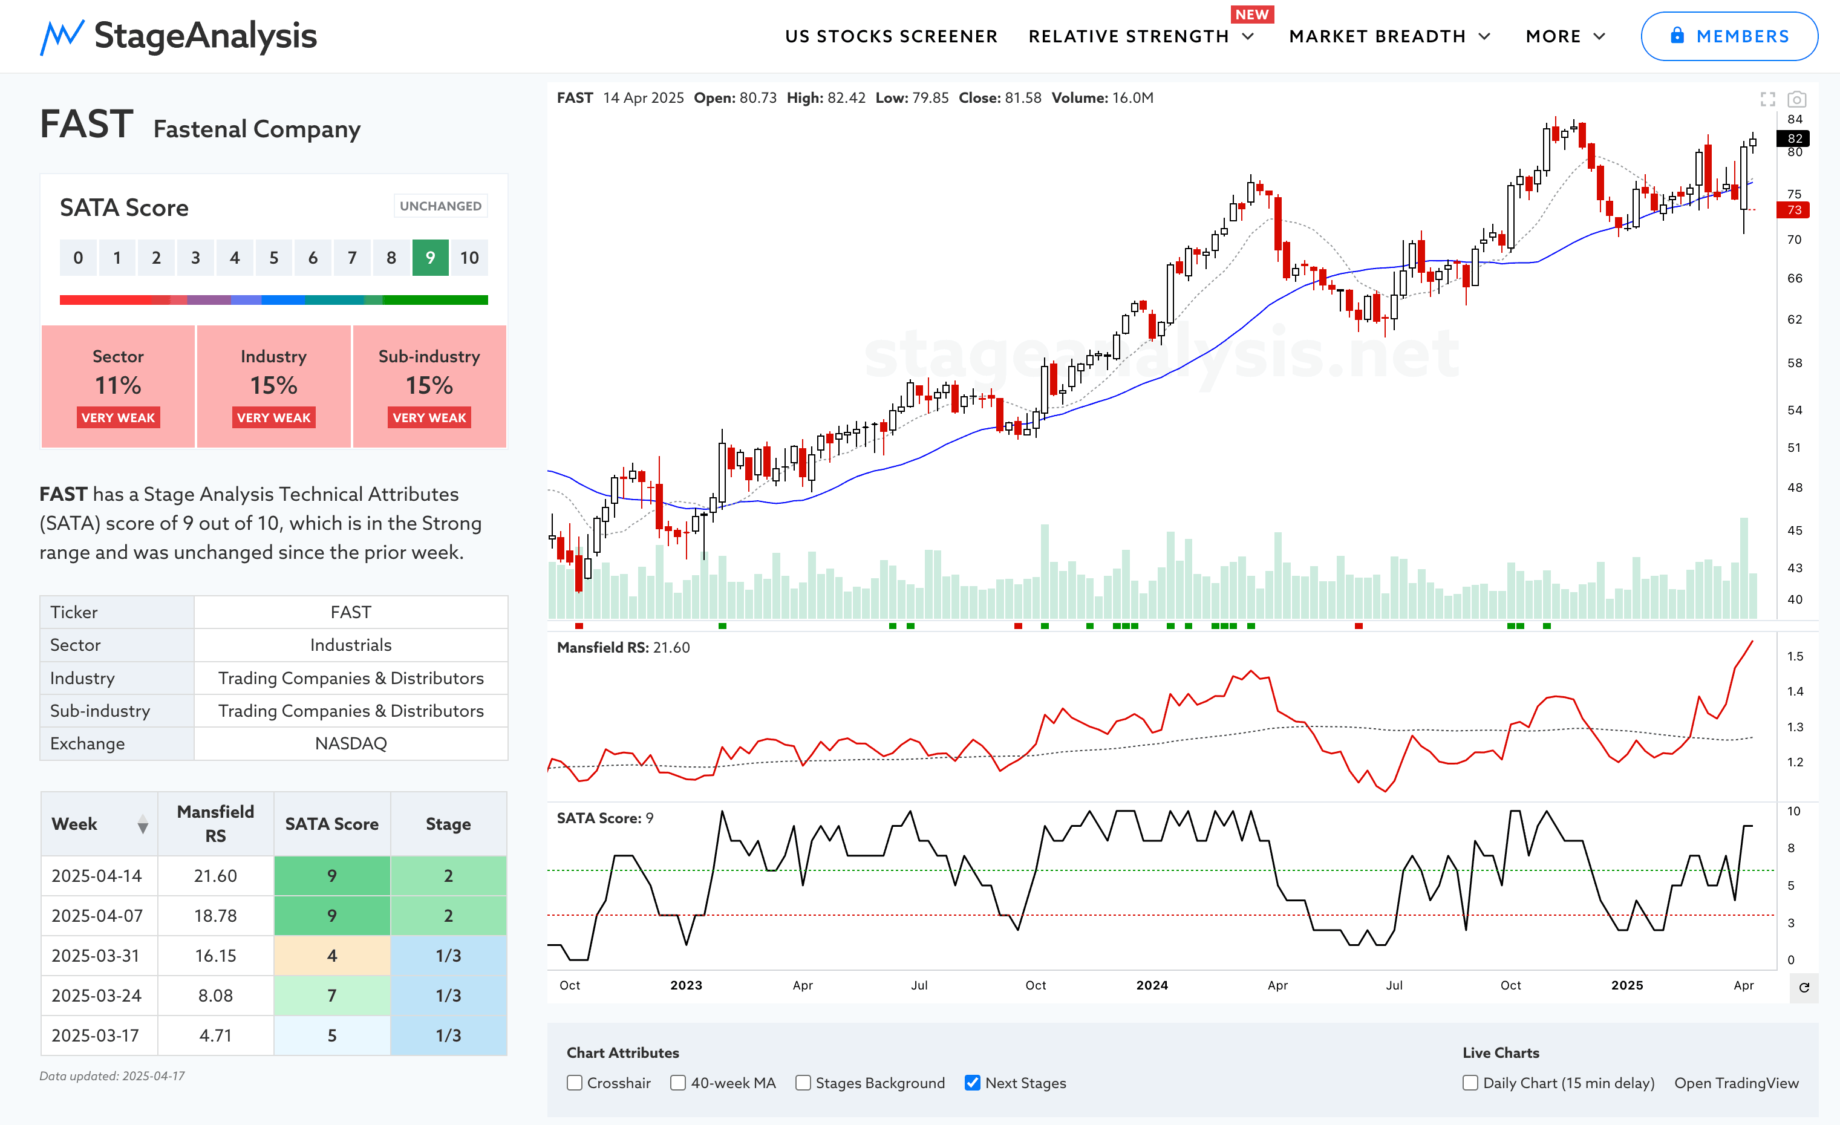Viewport: 1840px width, 1125px height.
Task: Open the Relative Strength menu
Action: (x=1128, y=36)
